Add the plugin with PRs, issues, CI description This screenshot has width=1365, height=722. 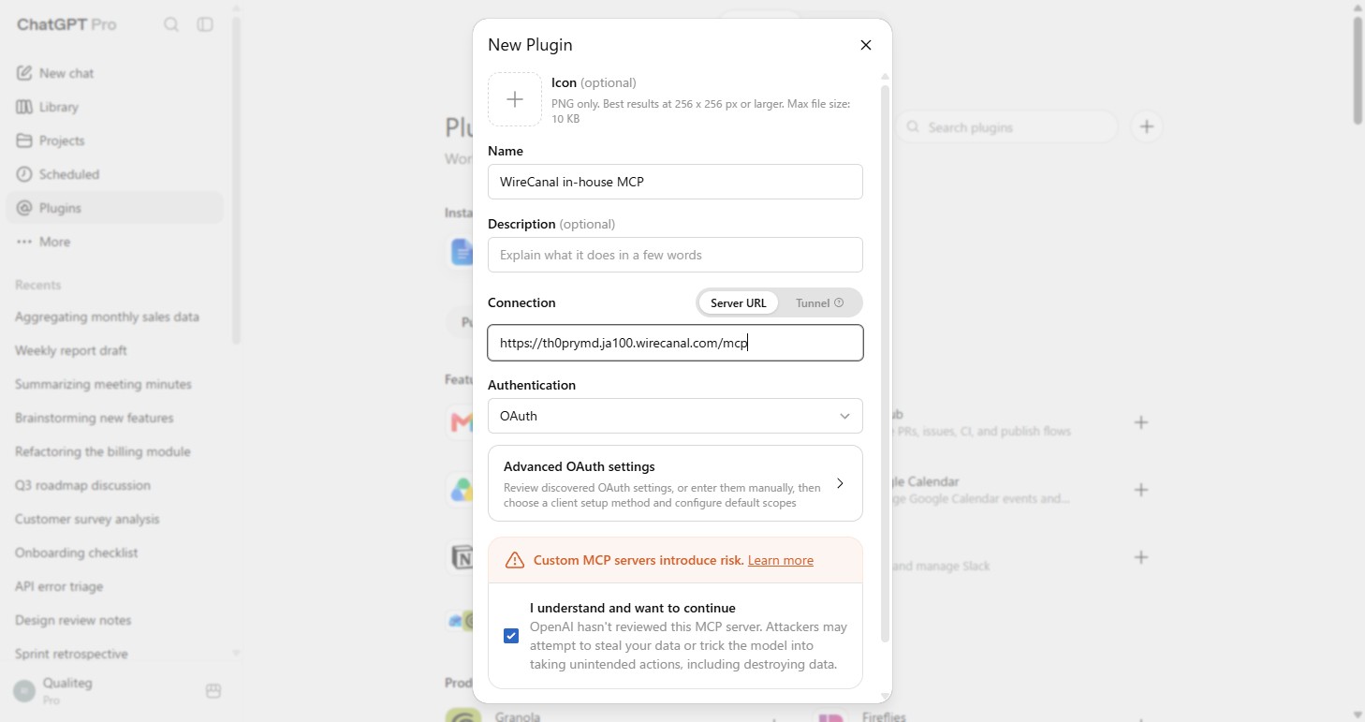[1141, 422]
